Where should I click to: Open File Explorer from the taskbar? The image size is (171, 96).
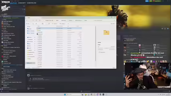tap(86, 94)
